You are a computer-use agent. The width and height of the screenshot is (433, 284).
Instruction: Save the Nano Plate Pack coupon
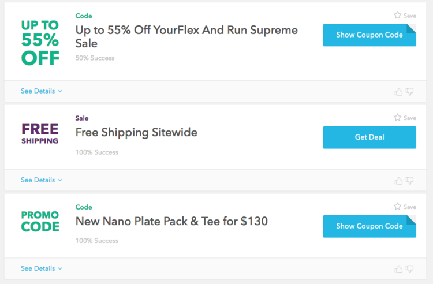click(x=405, y=207)
